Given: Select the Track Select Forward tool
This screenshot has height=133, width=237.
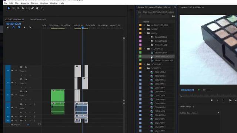Looking at the screenshot, I should (x=13, y=8).
